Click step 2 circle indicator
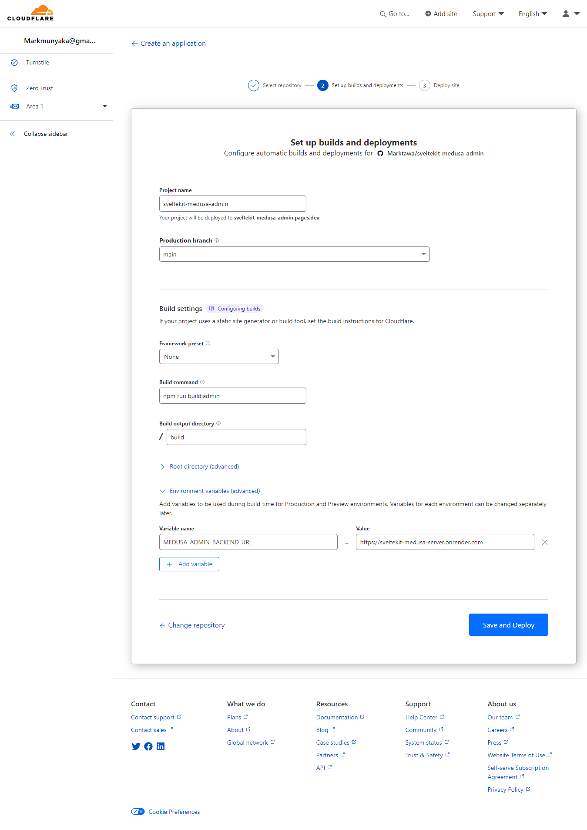The image size is (587, 830). coord(322,85)
